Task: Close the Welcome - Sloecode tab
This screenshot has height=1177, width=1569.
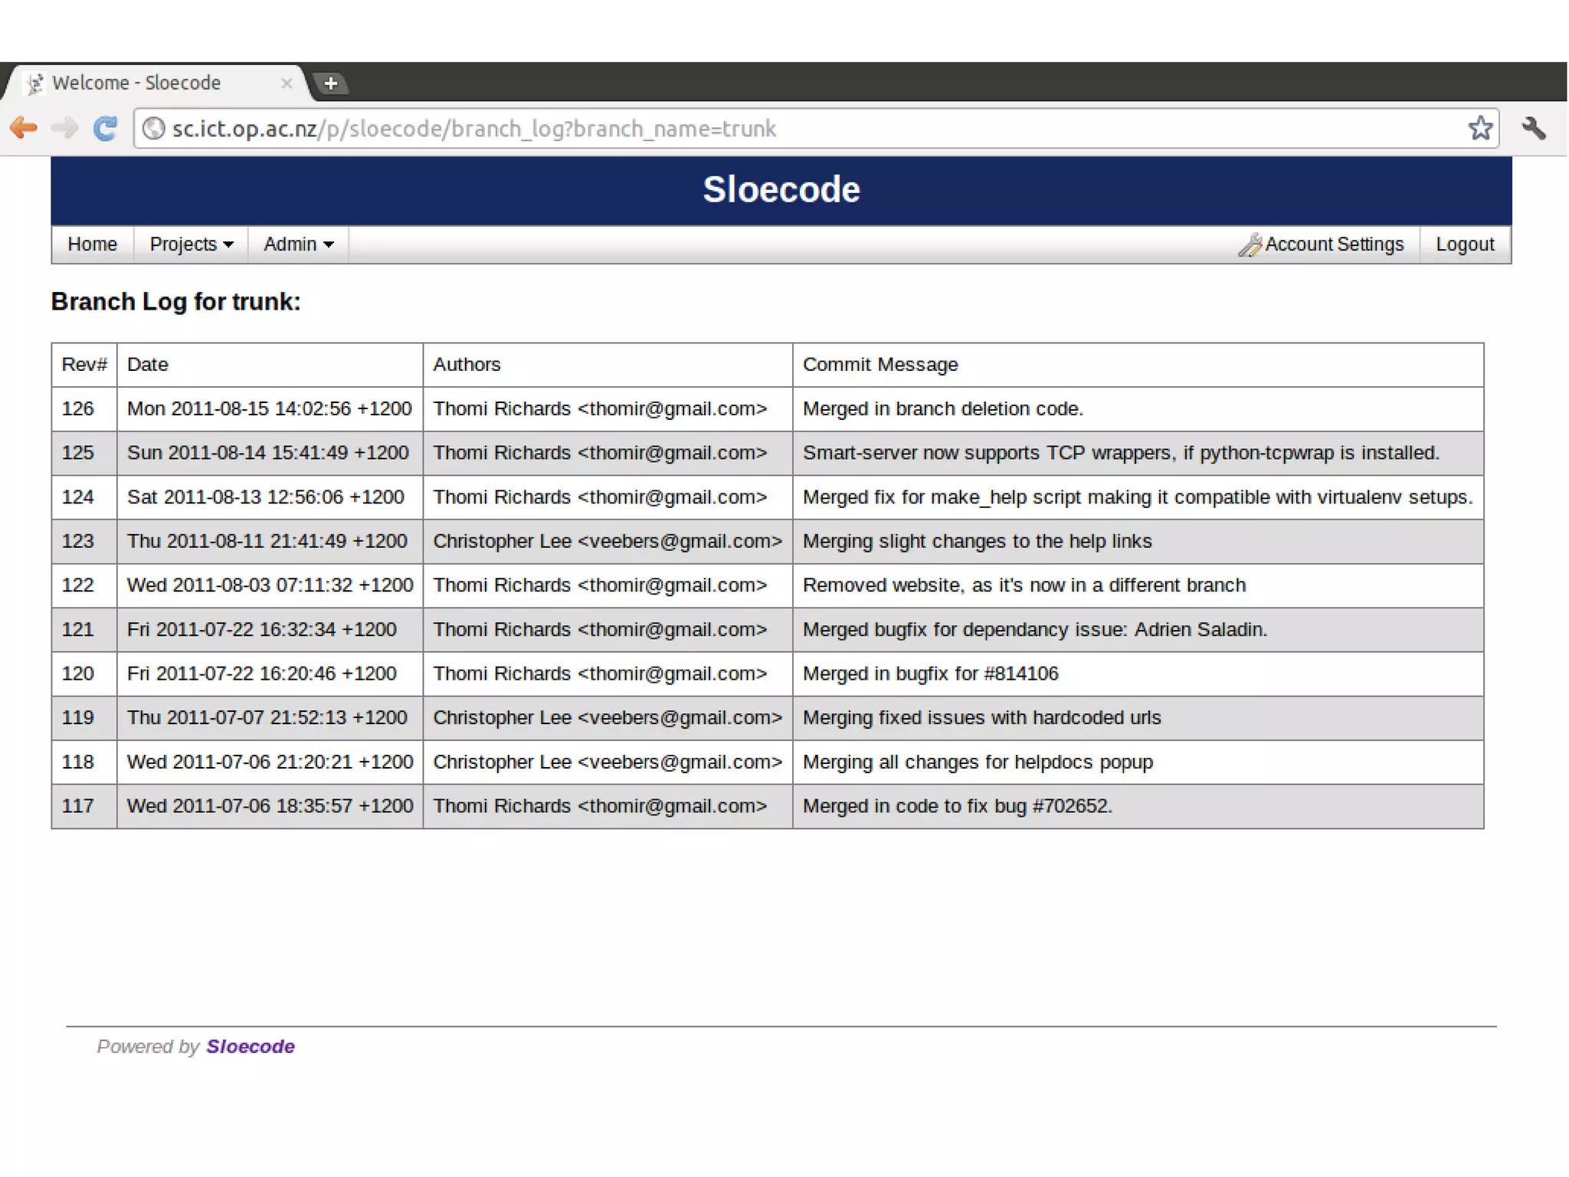Action: [287, 83]
